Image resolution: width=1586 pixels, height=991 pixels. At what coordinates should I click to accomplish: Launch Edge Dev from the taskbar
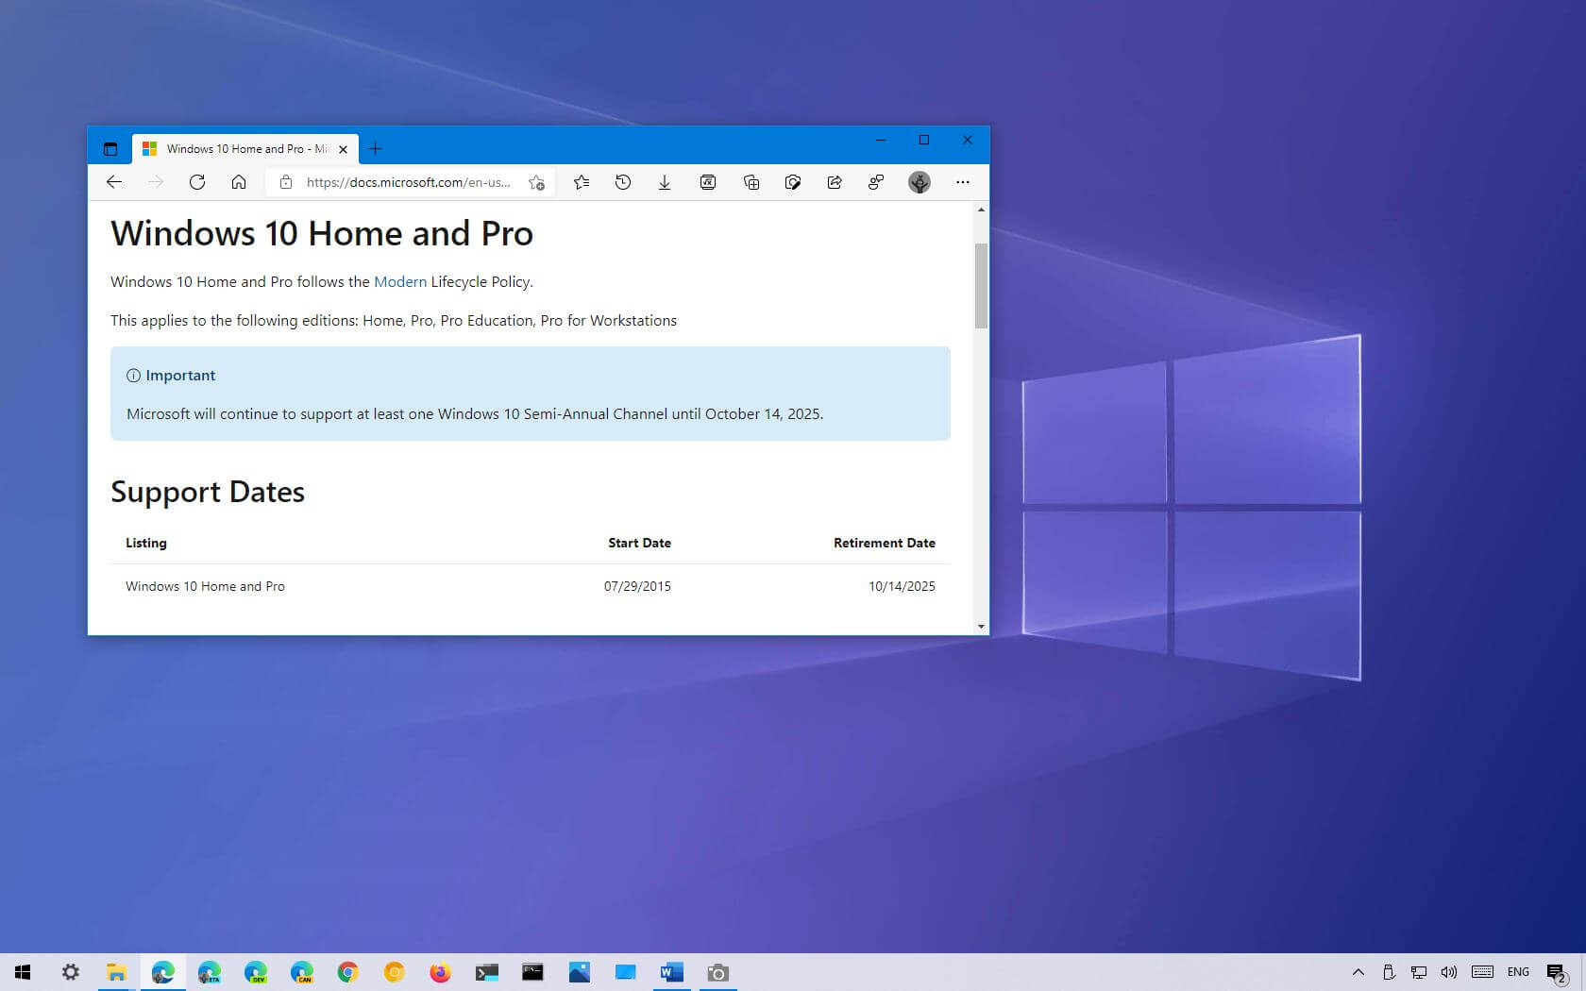point(257,972)
